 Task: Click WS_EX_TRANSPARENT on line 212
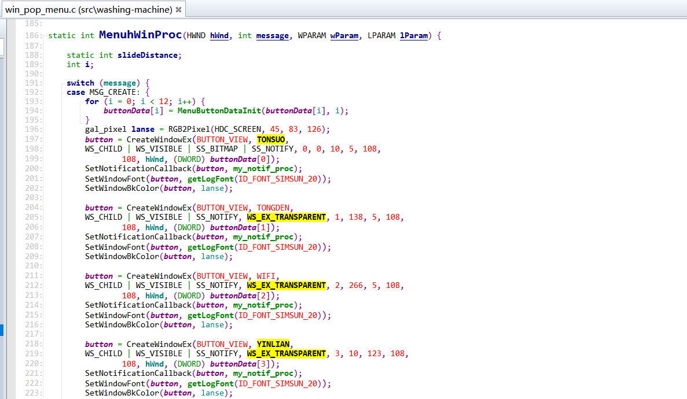[x=286, y=286]
